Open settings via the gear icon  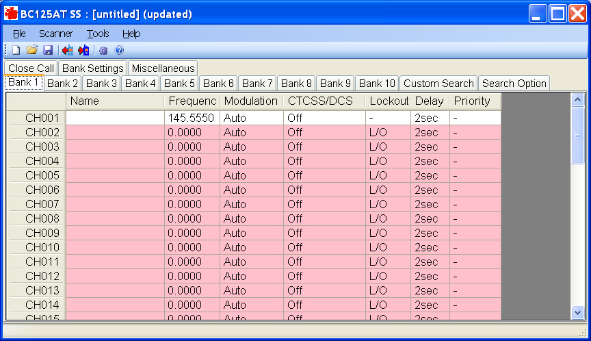(x=103, y=50)
